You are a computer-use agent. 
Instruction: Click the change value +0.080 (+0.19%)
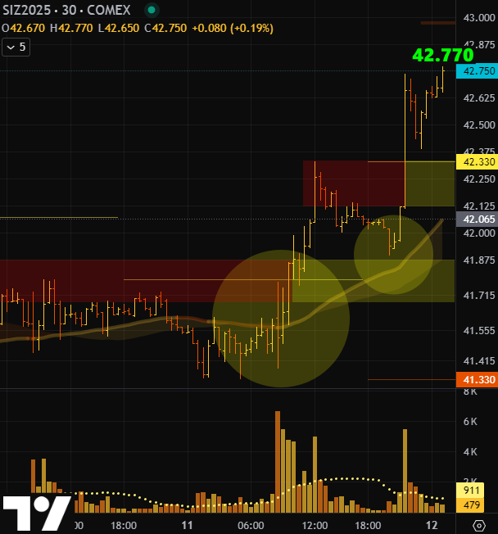pyautogui.click(x=233, y=28)
